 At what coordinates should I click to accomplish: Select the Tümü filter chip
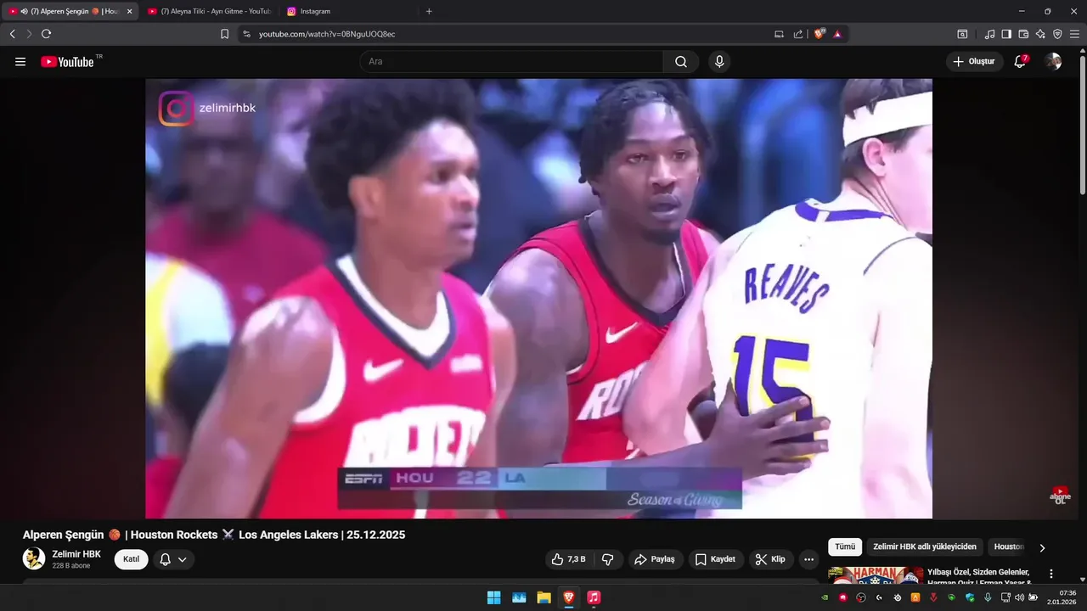click(845, 547)
